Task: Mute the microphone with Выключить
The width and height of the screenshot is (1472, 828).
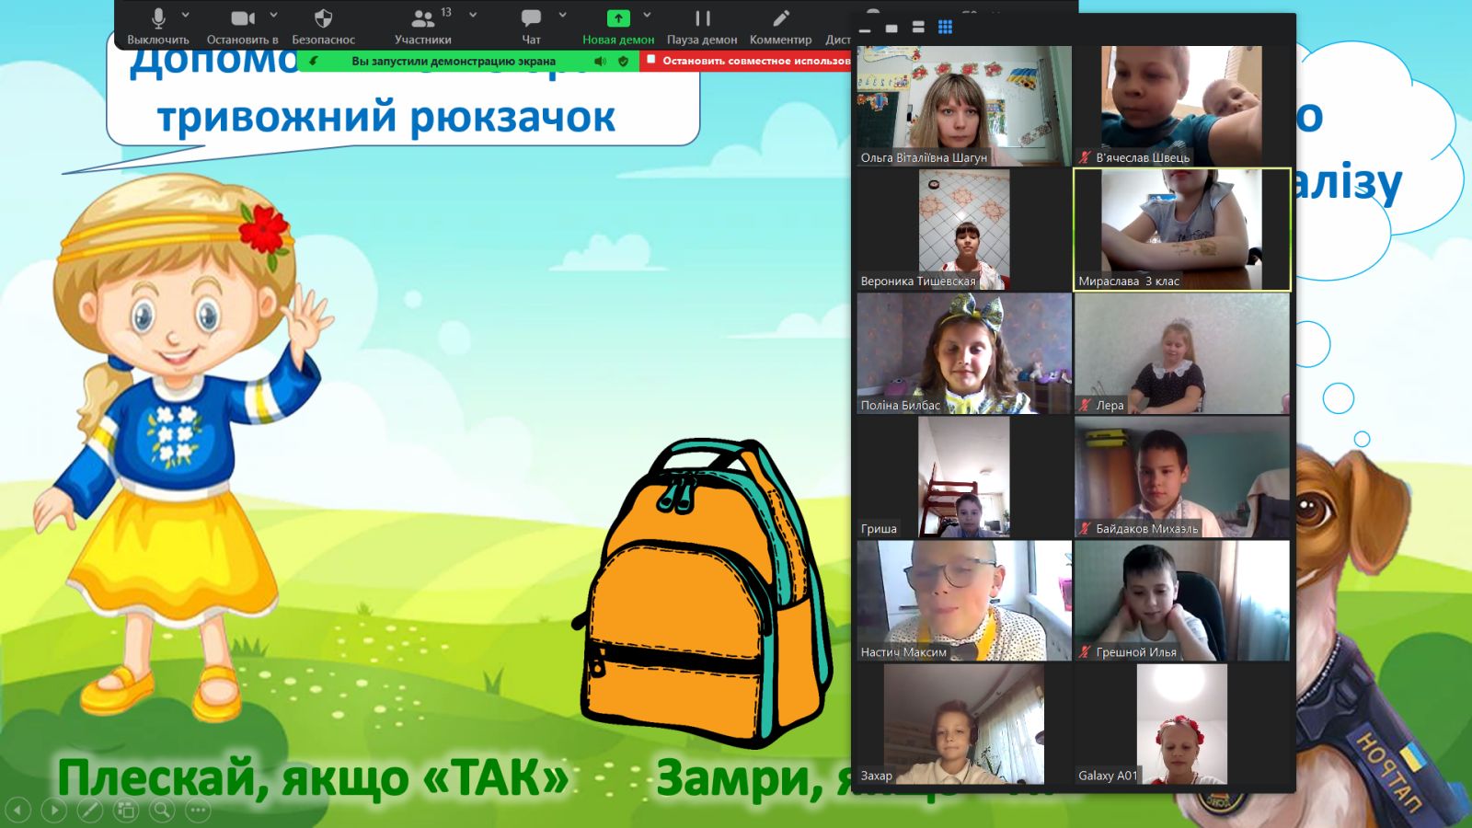Action: tap(157, 26)
